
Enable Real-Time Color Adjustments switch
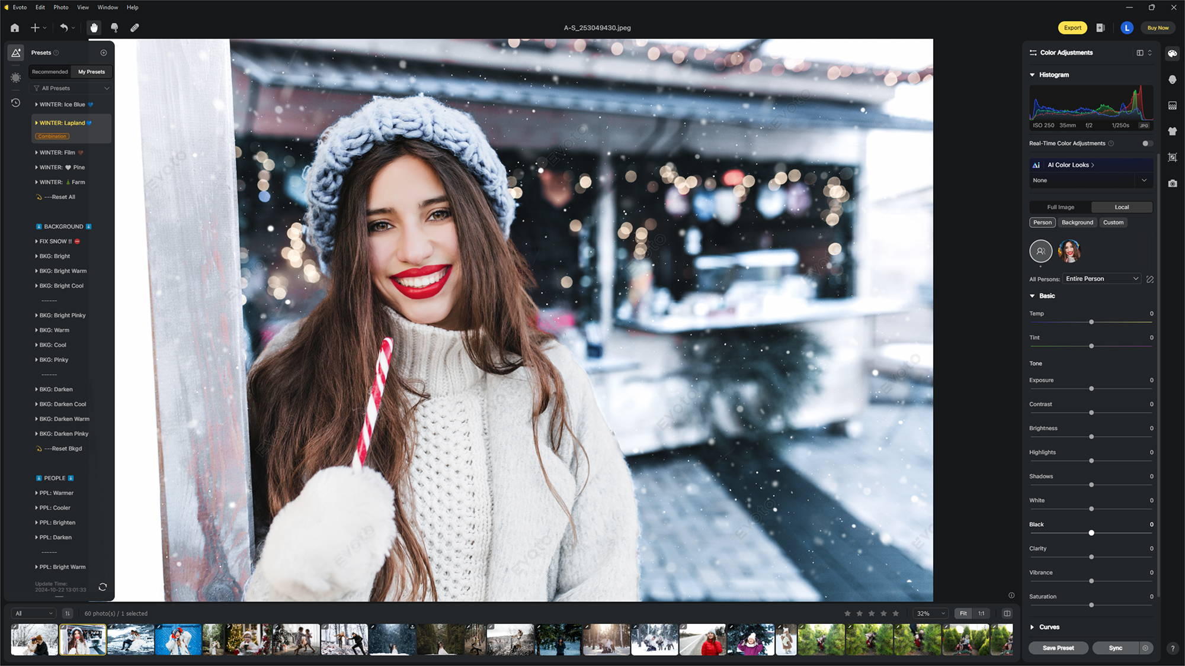1146,143
